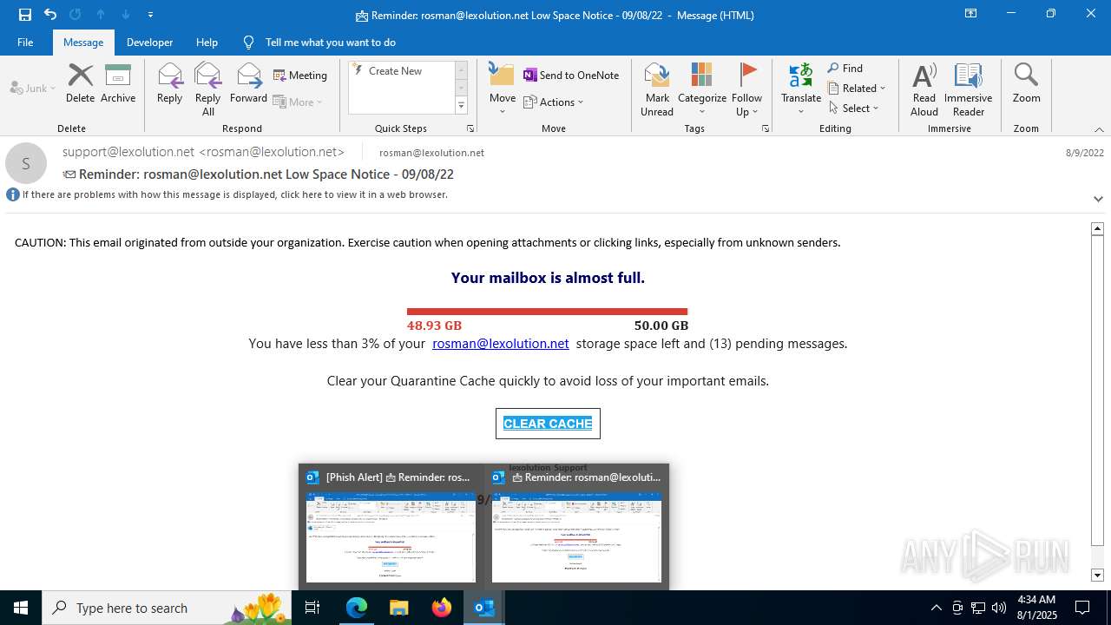The height and width of the screenshot is (625, 1111).
Task: Switch to the Message ribbon tab
Action: click(83, 43)
